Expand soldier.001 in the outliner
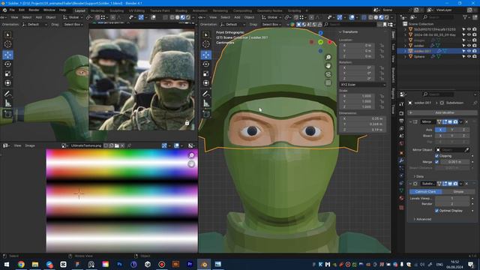The width and height of the screenshot is (480, 270). click(406, 51)
